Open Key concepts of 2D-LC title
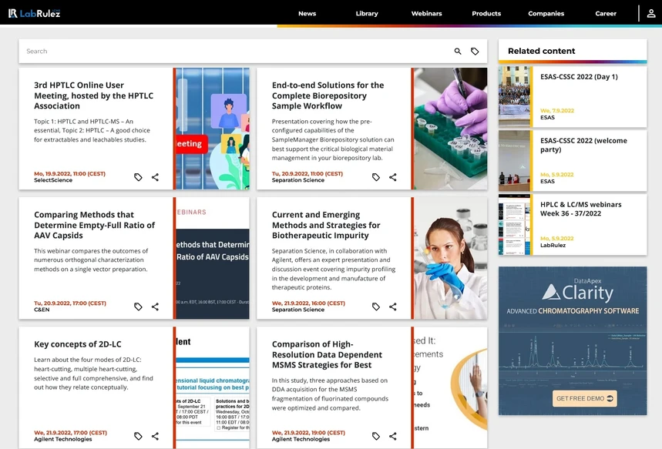The image size is (662, 449). (x=78, y=344)
